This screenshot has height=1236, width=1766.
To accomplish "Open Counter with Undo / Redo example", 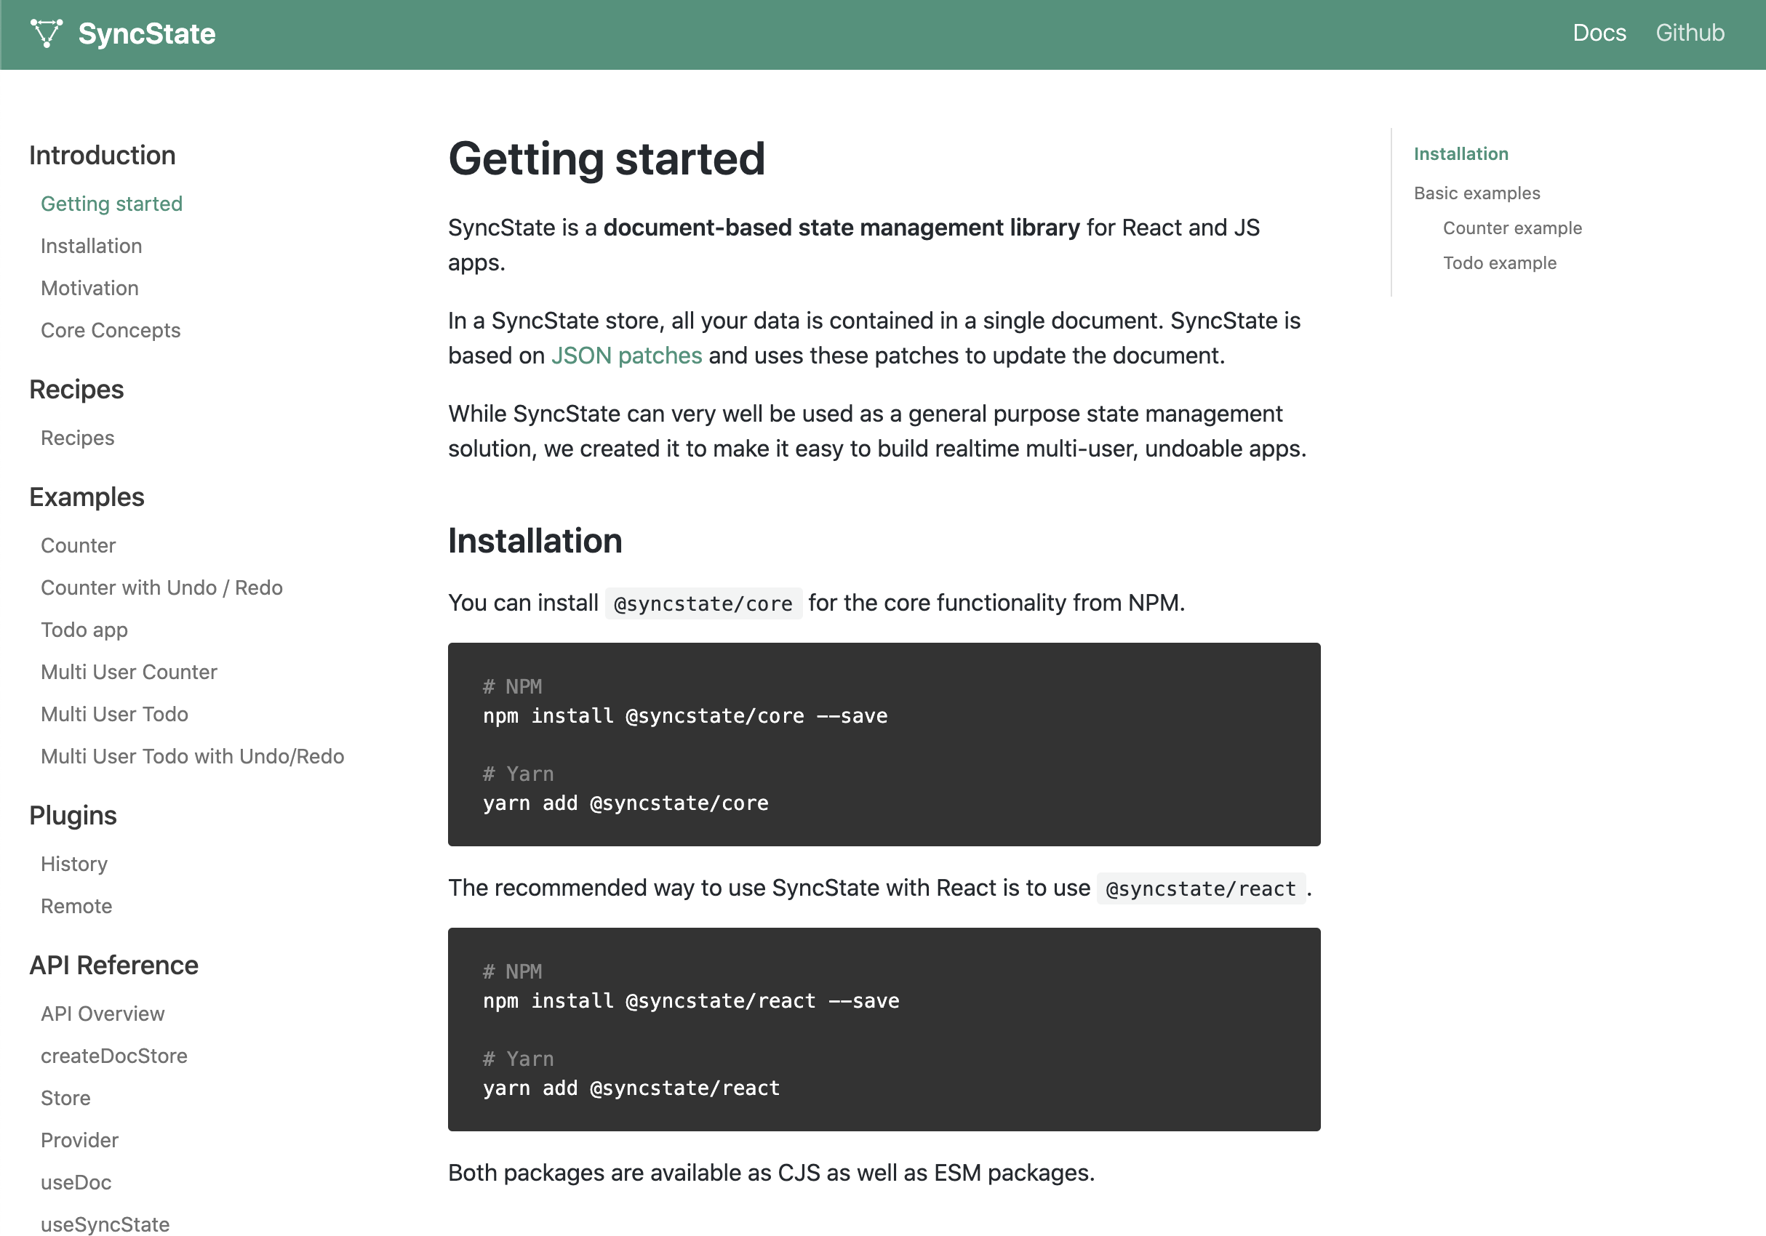I will coord(161,588).
